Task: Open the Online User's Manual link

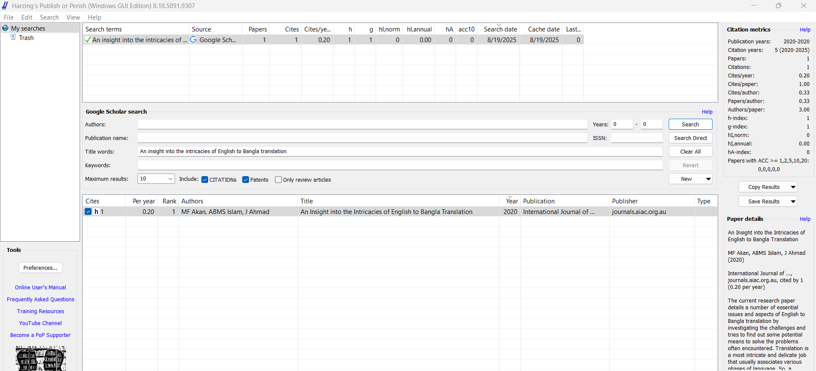Action: (x=40, y=288)
